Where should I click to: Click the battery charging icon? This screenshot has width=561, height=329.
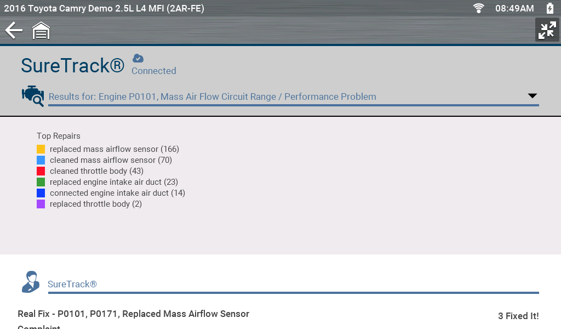550,8
